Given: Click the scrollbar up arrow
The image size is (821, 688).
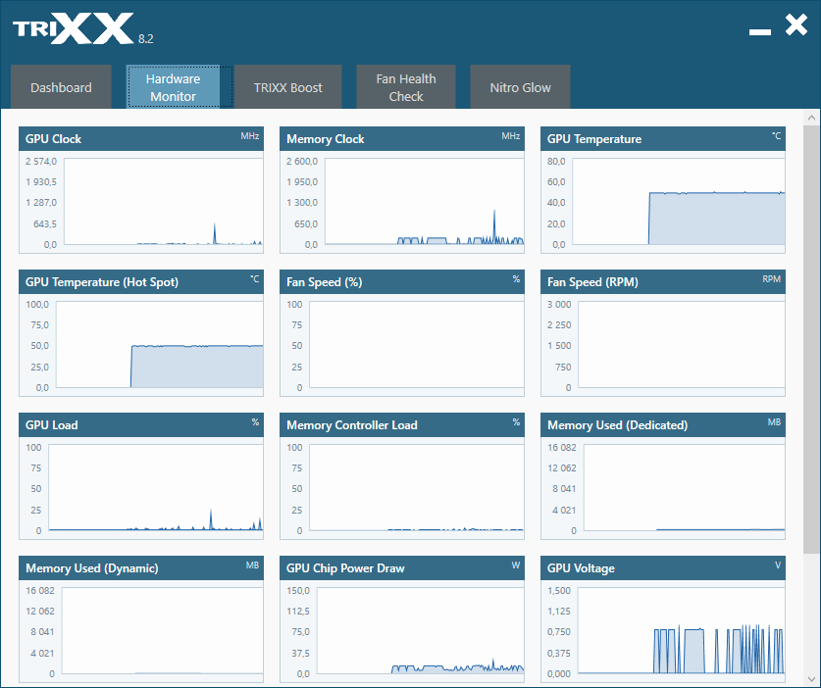Looking at the screenshot, I should 811,118.
